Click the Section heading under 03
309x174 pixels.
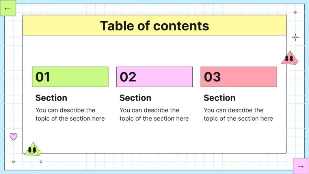(x=220, y=98)
